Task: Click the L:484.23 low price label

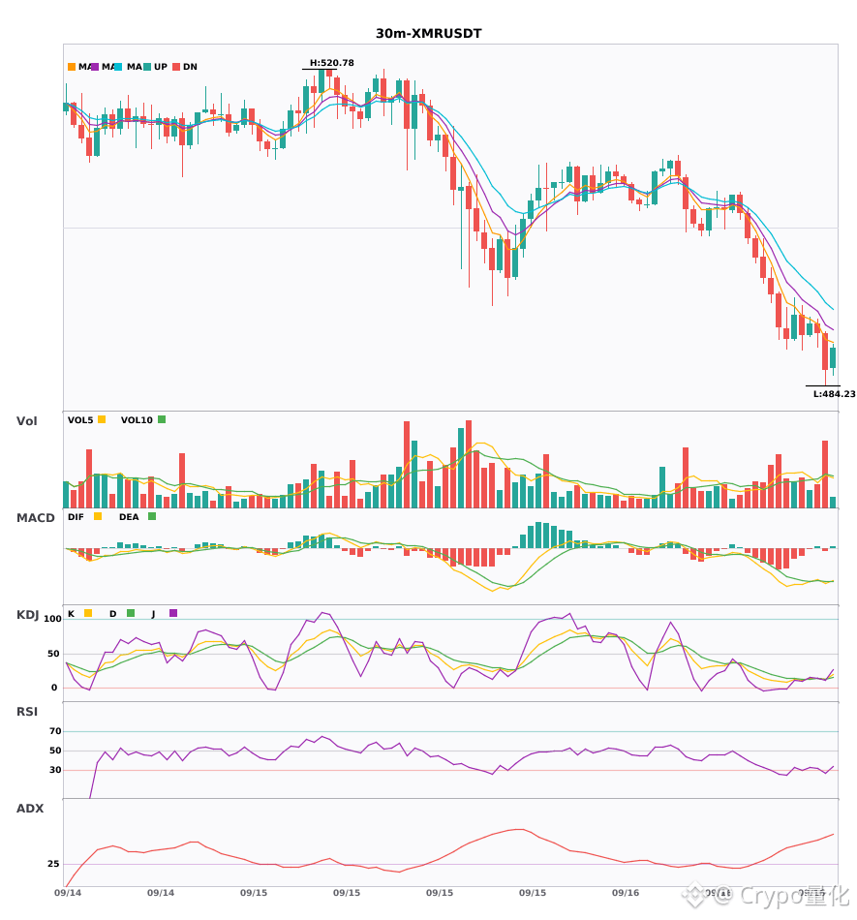Action: tap(834, 394)
